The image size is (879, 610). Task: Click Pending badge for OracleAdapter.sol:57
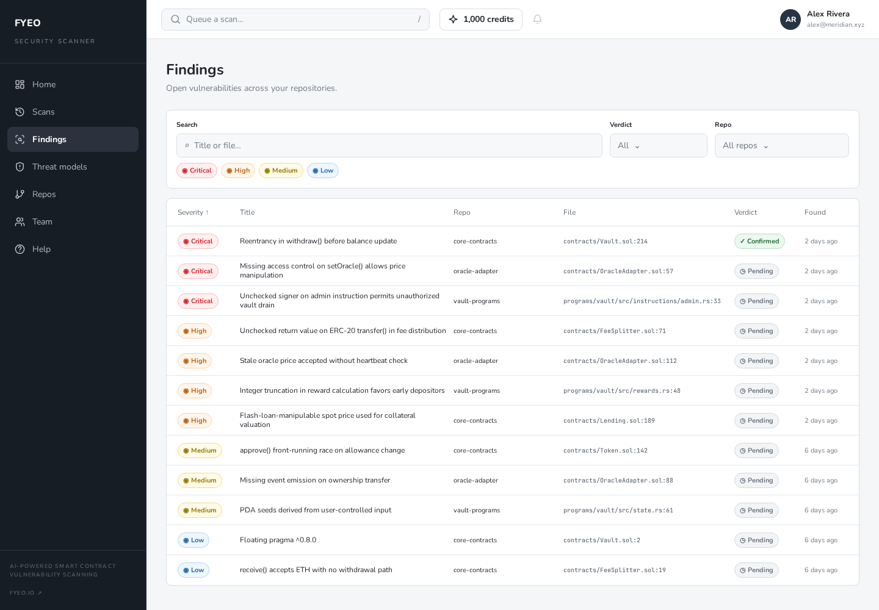click(x=756, y=271)
